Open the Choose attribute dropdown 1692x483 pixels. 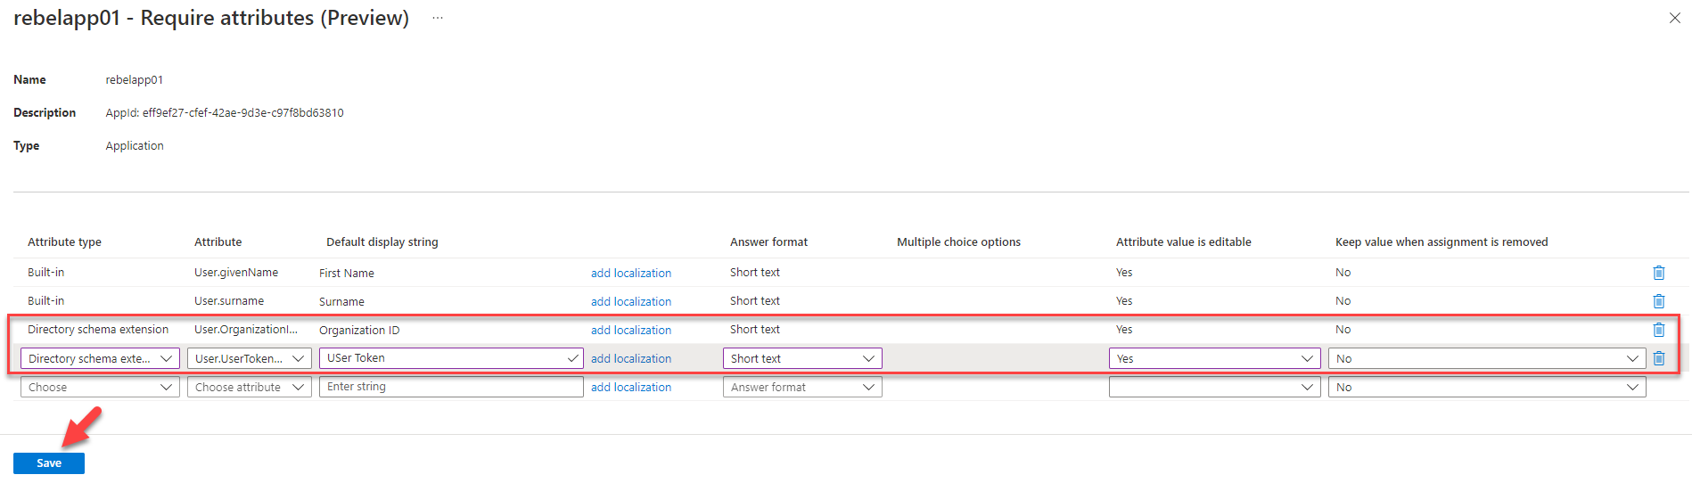click(x=250, y=387)
